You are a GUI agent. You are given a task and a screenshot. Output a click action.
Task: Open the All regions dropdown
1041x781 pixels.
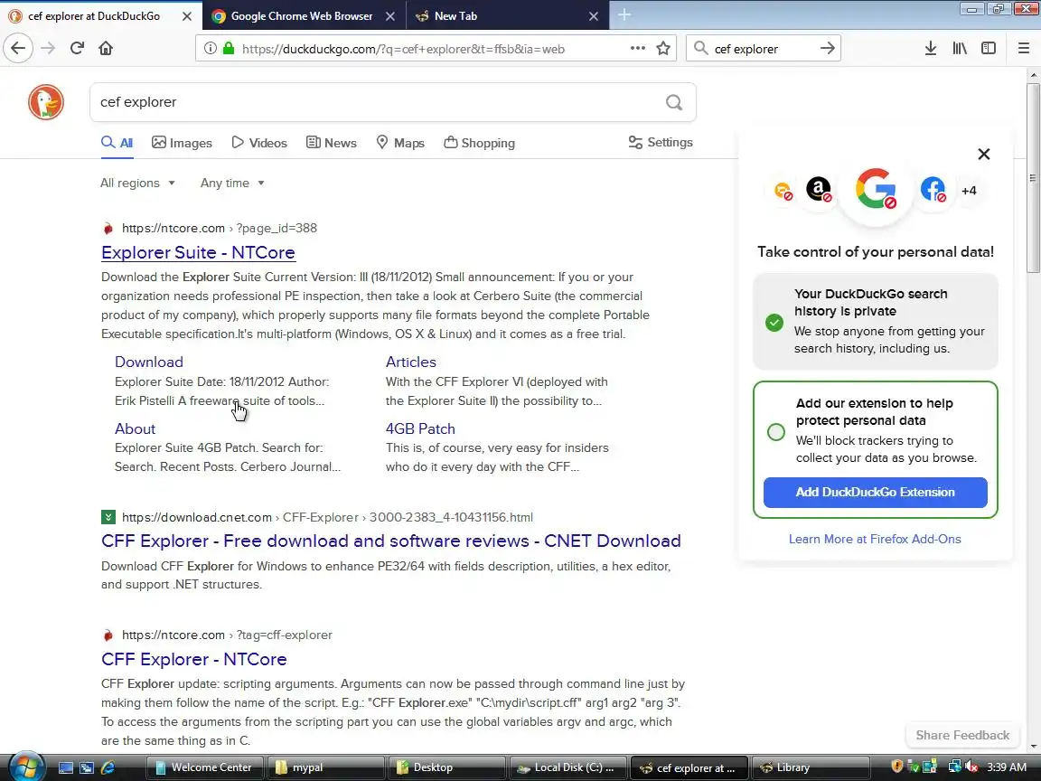137,183
